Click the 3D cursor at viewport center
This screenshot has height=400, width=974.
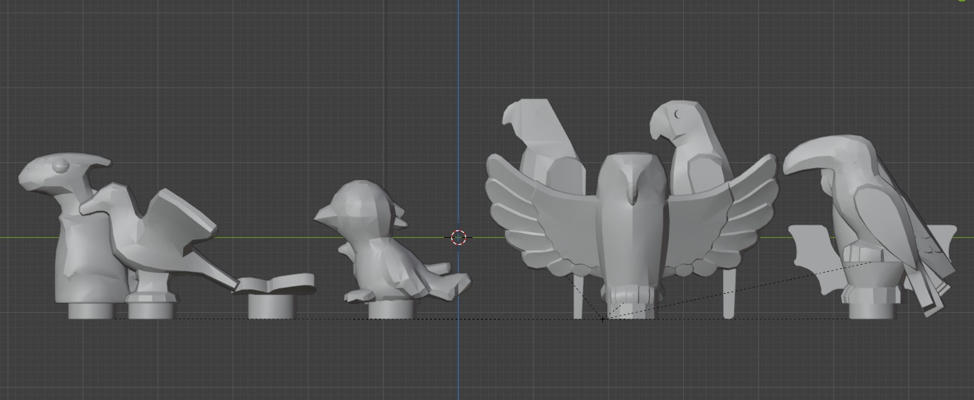click(458, 237)
